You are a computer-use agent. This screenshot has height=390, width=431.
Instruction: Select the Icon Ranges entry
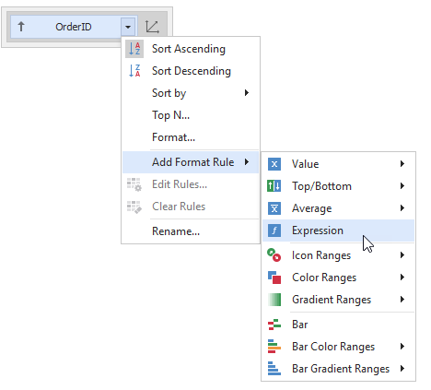338,255
